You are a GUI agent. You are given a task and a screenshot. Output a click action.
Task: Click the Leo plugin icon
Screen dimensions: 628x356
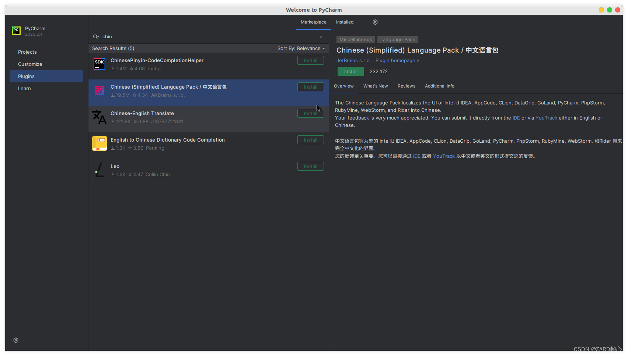(x=100, y=170)
